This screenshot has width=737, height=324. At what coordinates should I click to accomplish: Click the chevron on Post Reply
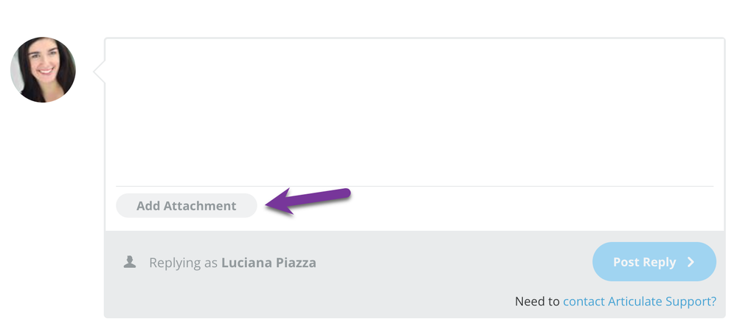click(691, 262)
